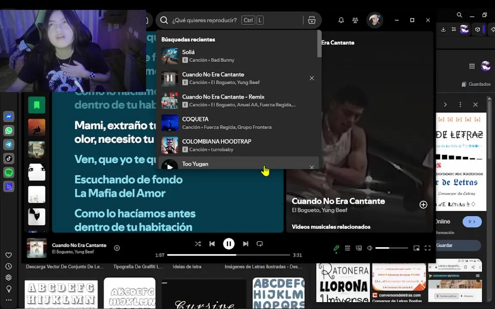Screen dimensions: 495x309
Task: Click the recent searches scrollbar
Action: click(320, 44)
